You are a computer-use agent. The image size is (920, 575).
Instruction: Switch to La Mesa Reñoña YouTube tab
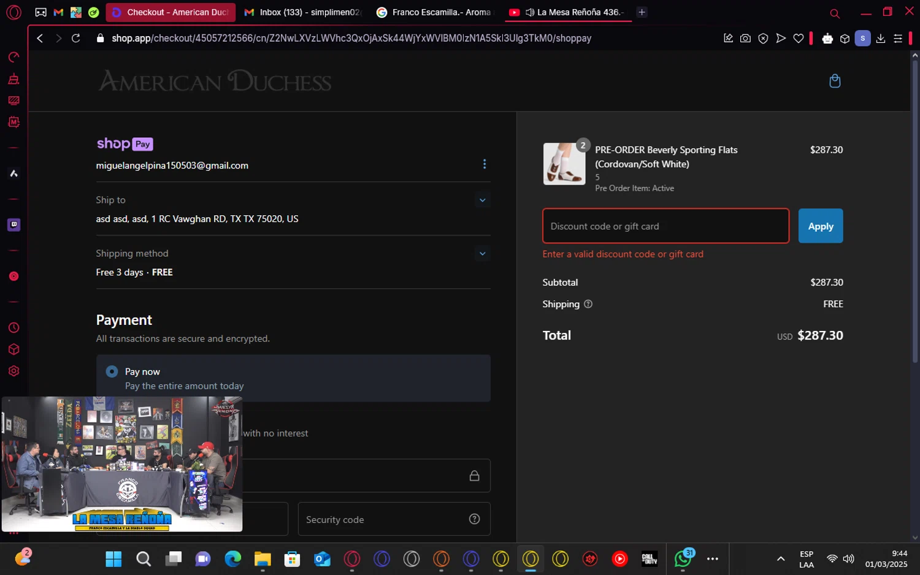(x=569, y=12)
